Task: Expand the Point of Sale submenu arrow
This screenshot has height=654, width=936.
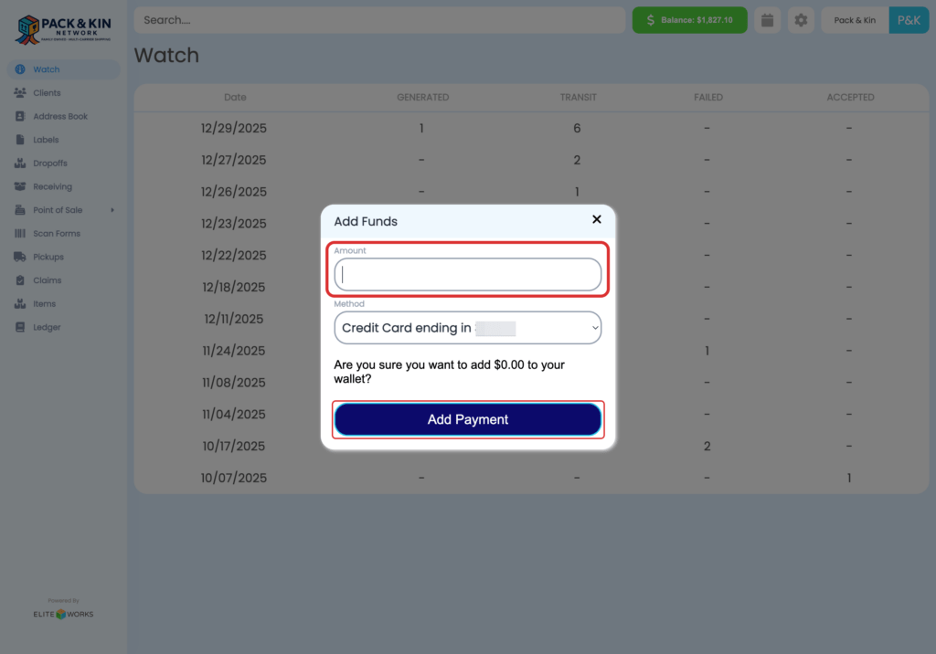Action: coord(112,210)
